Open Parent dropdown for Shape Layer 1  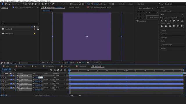tap(60, 88)
